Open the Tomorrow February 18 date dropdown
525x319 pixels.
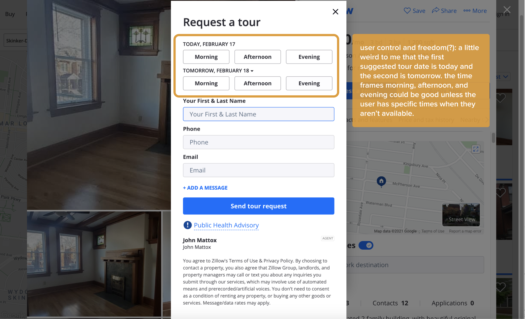[x=218, y=71]
